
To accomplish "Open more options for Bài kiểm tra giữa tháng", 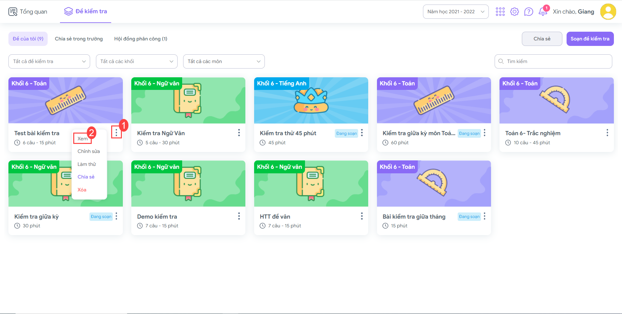I will pos(485,216).
